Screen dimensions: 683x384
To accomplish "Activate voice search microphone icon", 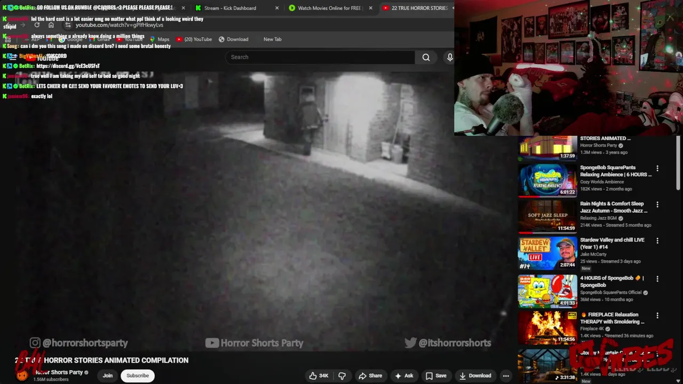I will 450,57.
